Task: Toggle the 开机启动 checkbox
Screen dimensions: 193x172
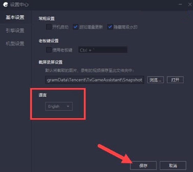Action: coord(49,27)
